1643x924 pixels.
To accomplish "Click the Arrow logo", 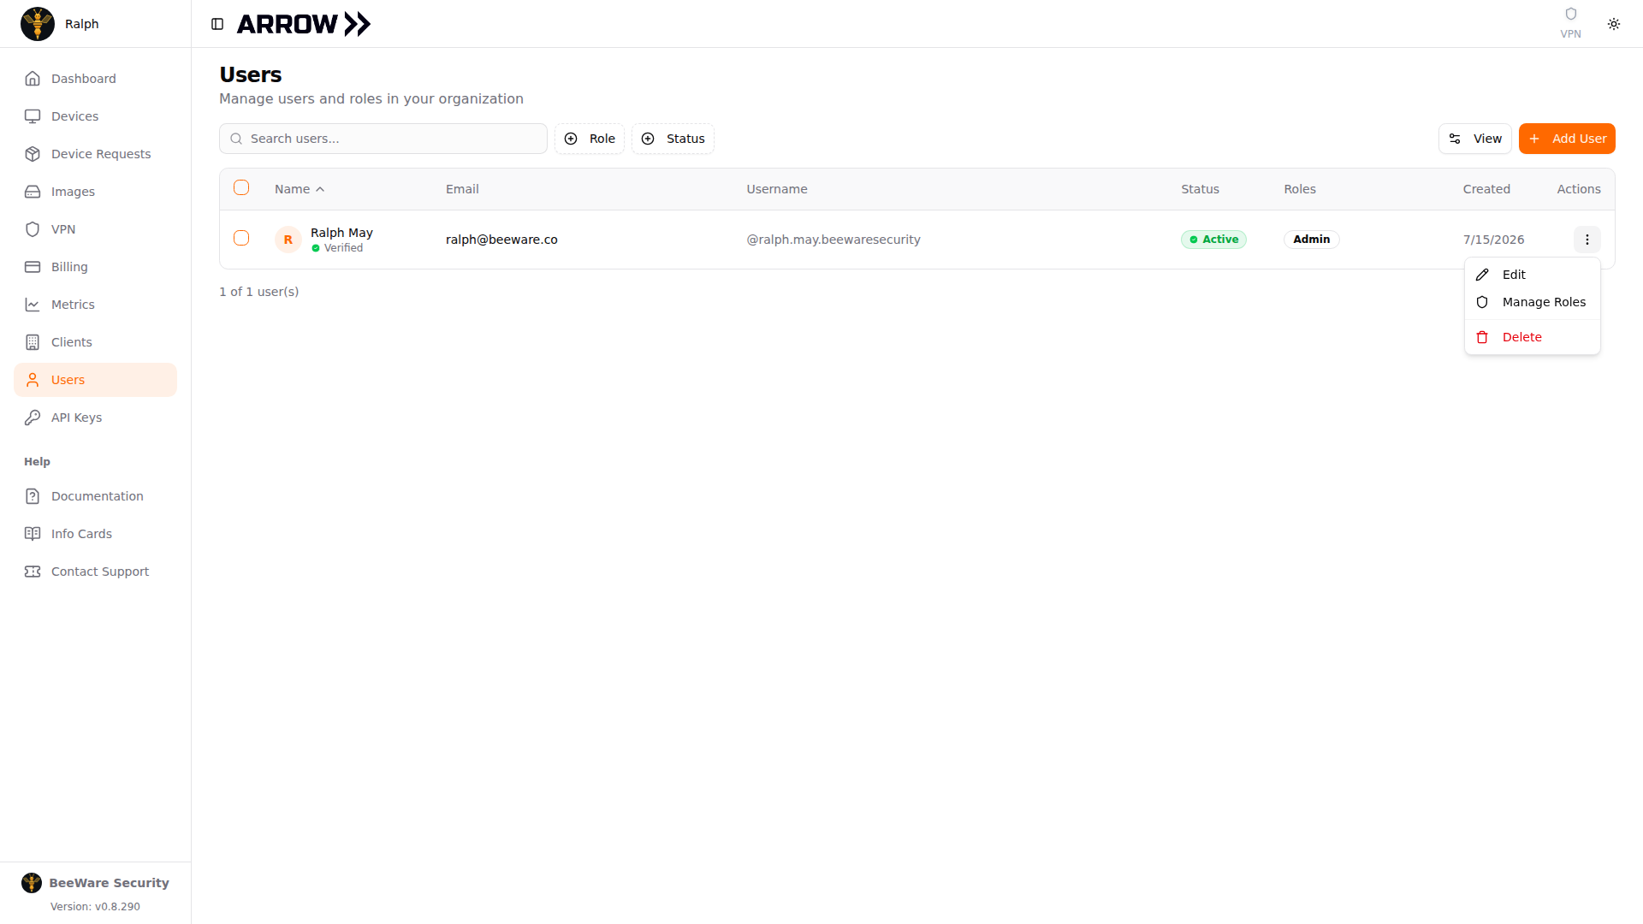I will point(304,24).
